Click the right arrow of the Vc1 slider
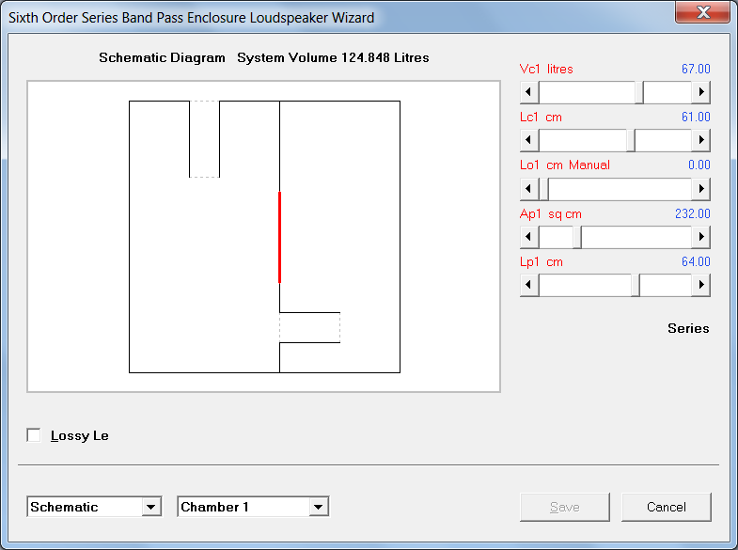 [700, 92]
